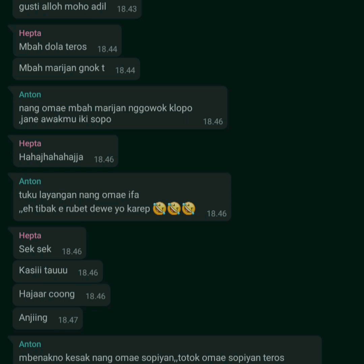Tap the 'Mbah marijan gnok t' message
This screenshot has width=364, height=364.
point(77,69)
